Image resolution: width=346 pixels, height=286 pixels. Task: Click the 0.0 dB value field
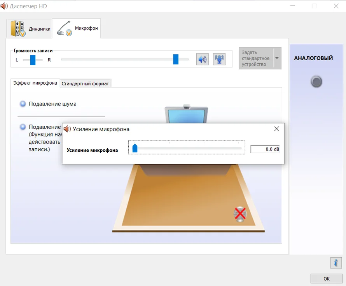click(x=265, y=149)
